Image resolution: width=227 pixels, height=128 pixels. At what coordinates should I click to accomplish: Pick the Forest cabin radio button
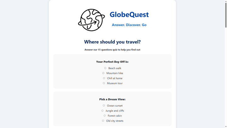click(x=105, y=116)
